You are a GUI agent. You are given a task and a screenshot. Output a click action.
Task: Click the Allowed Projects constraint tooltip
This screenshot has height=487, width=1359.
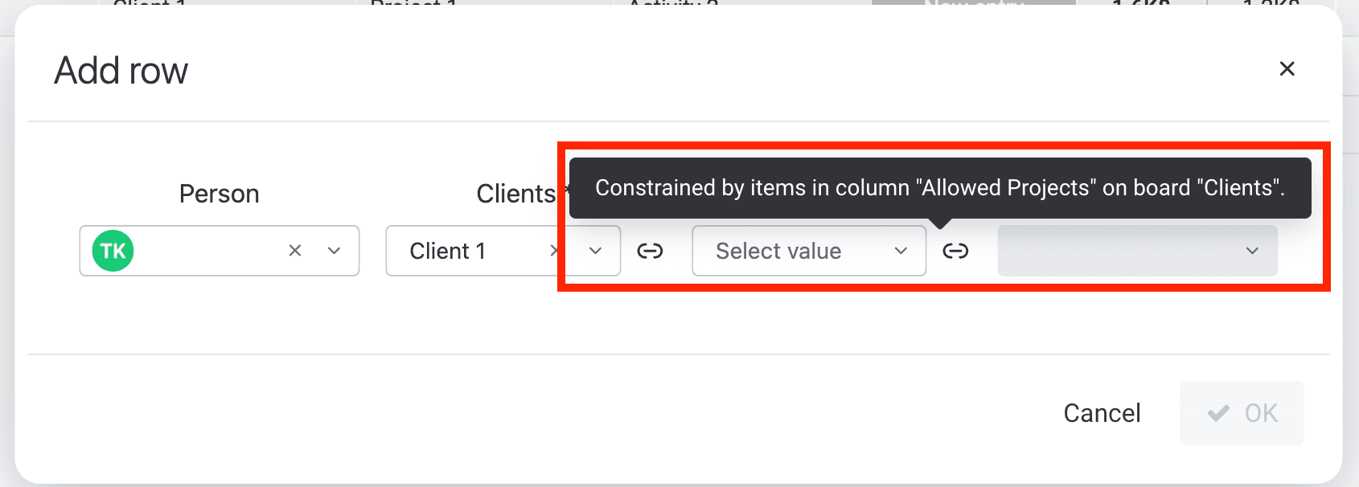[x=940, y=188]
